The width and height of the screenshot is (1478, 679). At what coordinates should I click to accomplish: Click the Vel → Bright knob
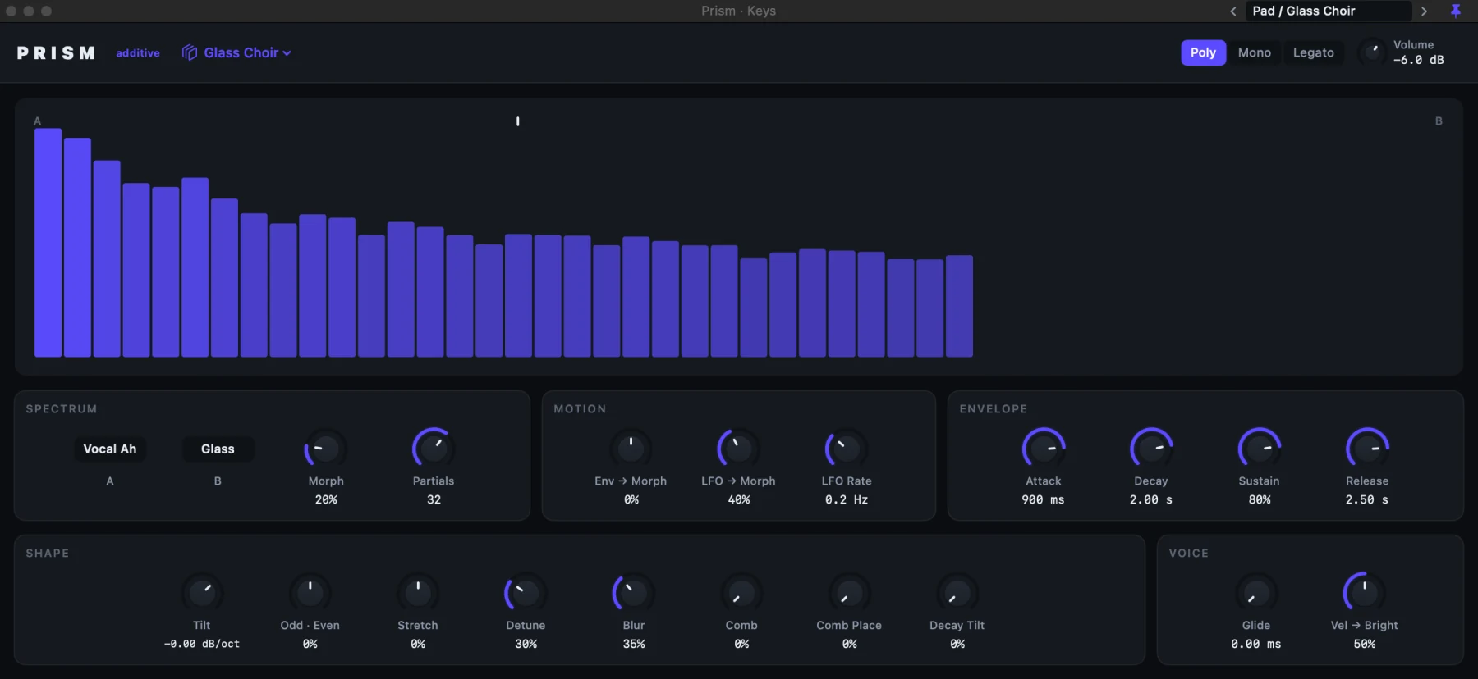1365,593
